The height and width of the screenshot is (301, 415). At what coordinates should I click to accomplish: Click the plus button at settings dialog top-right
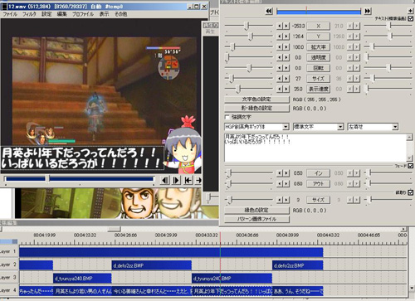411,11
